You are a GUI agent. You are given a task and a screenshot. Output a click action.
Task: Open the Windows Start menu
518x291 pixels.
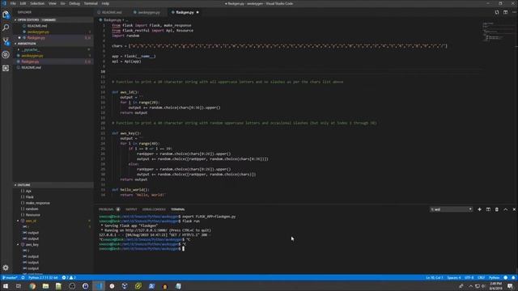[x=6, y=286]
